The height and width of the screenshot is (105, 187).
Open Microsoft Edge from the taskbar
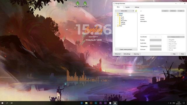(x=82, y=103)
